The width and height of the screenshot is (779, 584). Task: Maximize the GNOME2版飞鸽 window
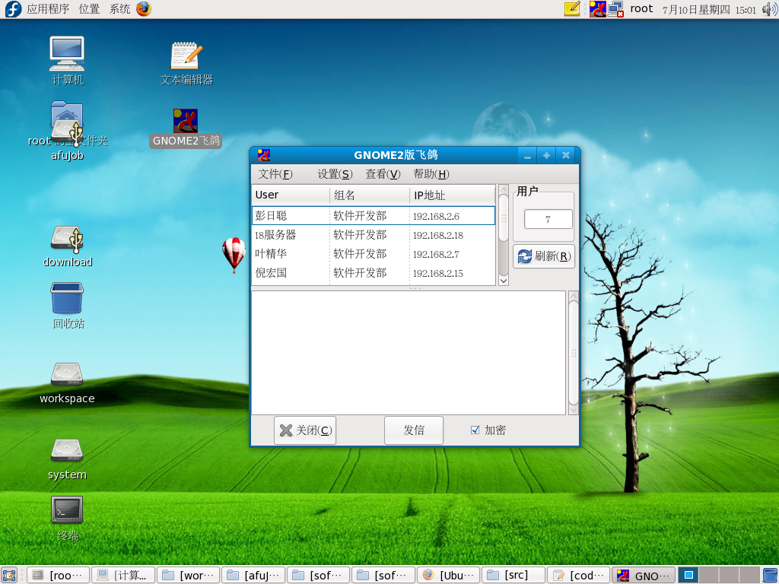546,155
